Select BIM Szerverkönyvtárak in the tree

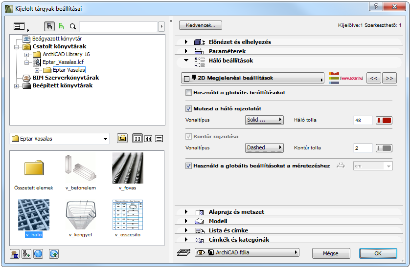[66, 78]
